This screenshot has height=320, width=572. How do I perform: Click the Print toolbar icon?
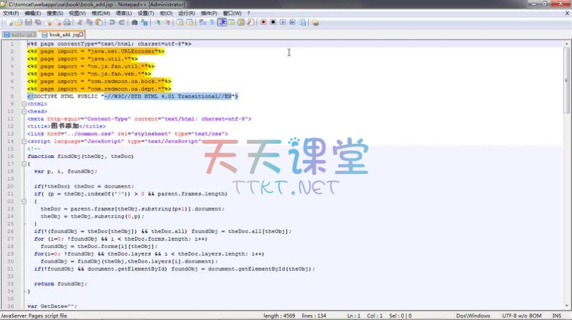pyautogui.click(x=67, y=22)
